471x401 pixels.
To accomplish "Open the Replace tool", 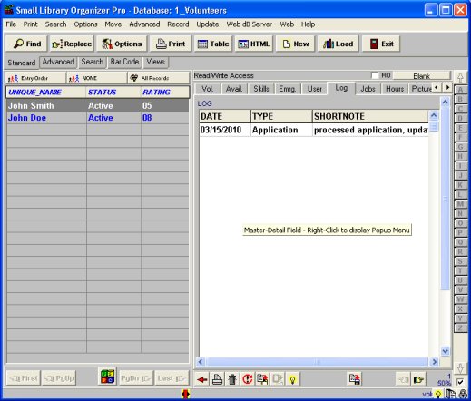I will [x=72, y=44].
